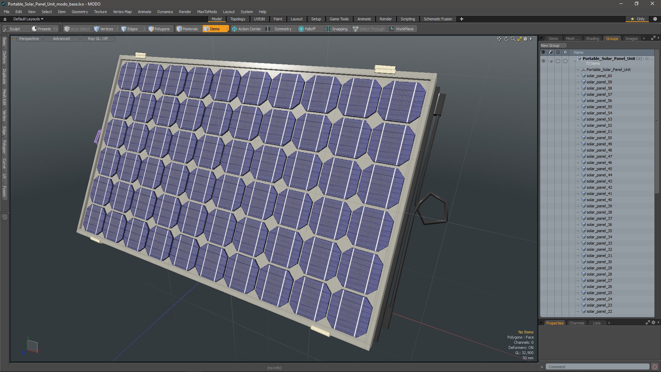Screen dimensions: 661x372
Task: Switch to the Topology layout tab
Action: 238,19
